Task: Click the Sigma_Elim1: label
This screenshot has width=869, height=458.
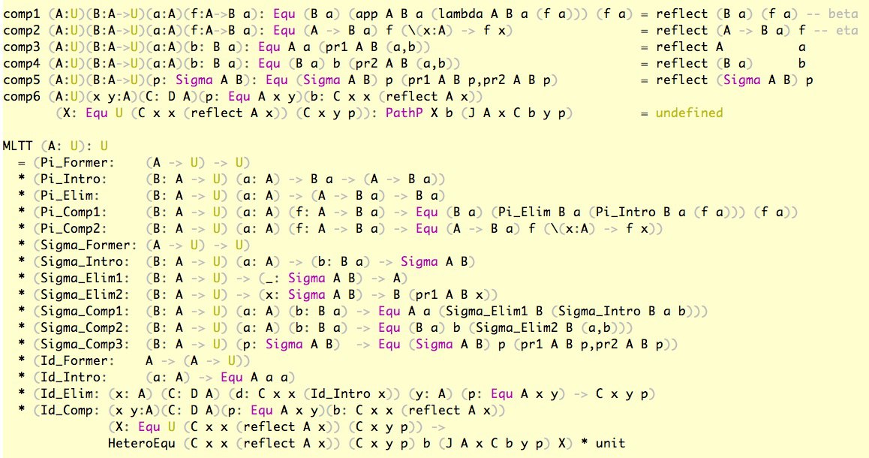Action: (x=85, y=279)
